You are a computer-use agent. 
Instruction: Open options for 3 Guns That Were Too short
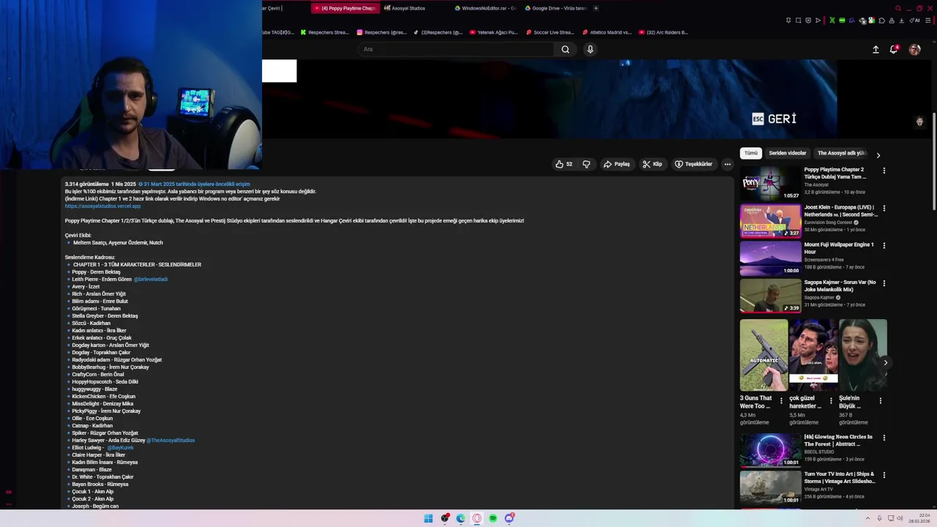click(781, 401)
